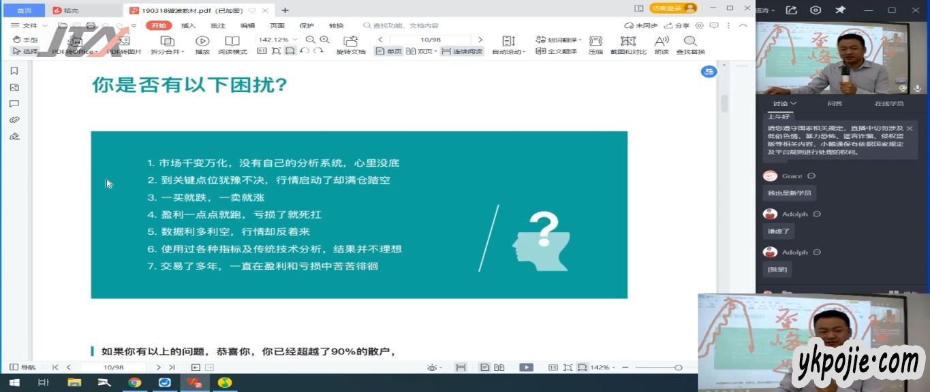Toggle 连续阅读 continuous reading
The width and height of the screenshot is (930, 392).
pos(462,52)
